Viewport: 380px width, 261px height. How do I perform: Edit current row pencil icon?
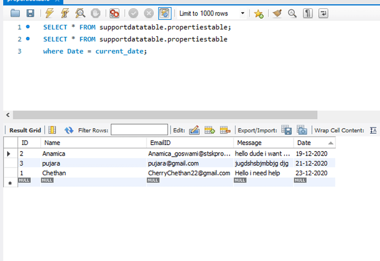[194, 130]
